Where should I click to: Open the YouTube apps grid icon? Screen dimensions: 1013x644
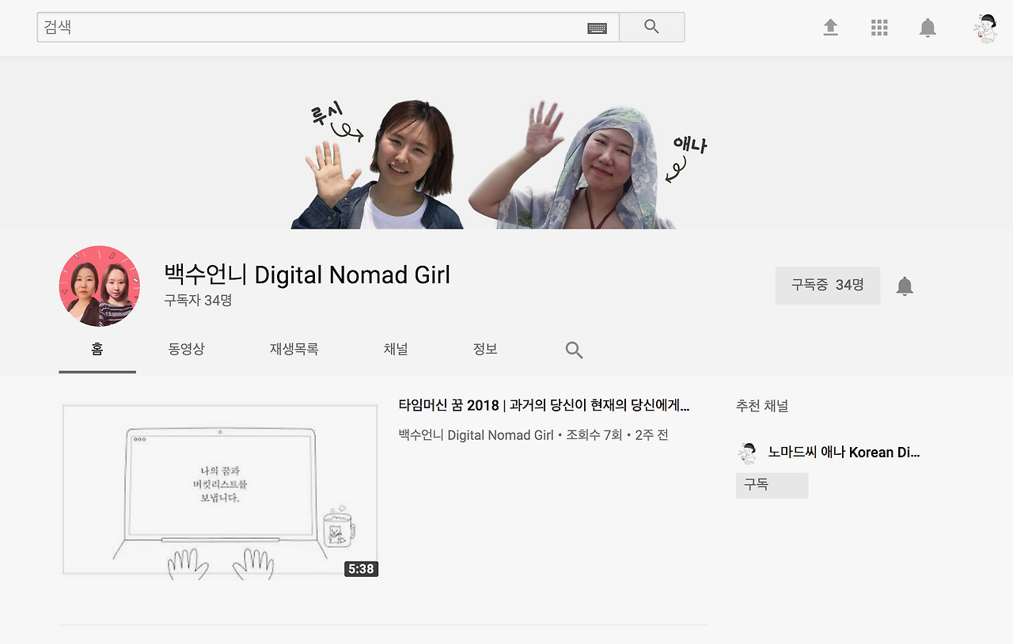[879, 27]
